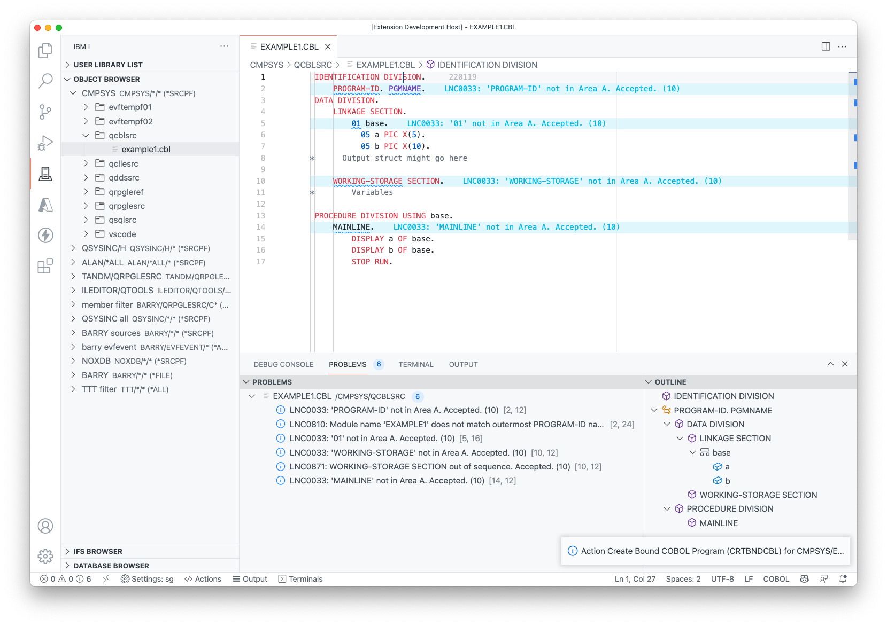Image resolution: width=887 pixels, height=626 pixels.
Task: Collapse the qcblsrc folder
Action: (85, 135)
